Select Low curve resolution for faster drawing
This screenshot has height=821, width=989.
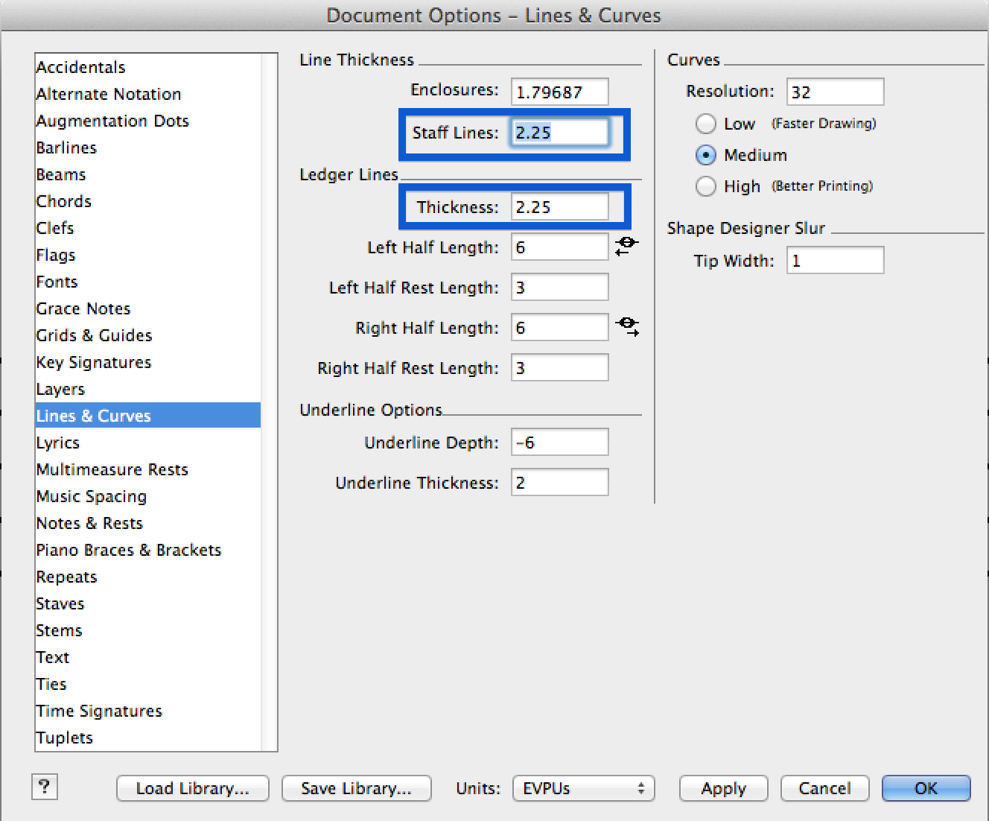point(705,124)
